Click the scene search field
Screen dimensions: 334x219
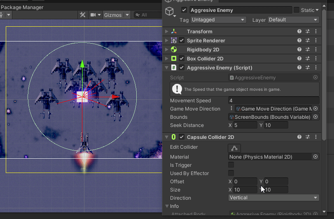click(148, 15)
